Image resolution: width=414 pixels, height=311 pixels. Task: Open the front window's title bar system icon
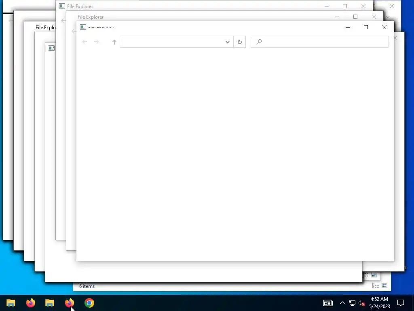point(83,27)
